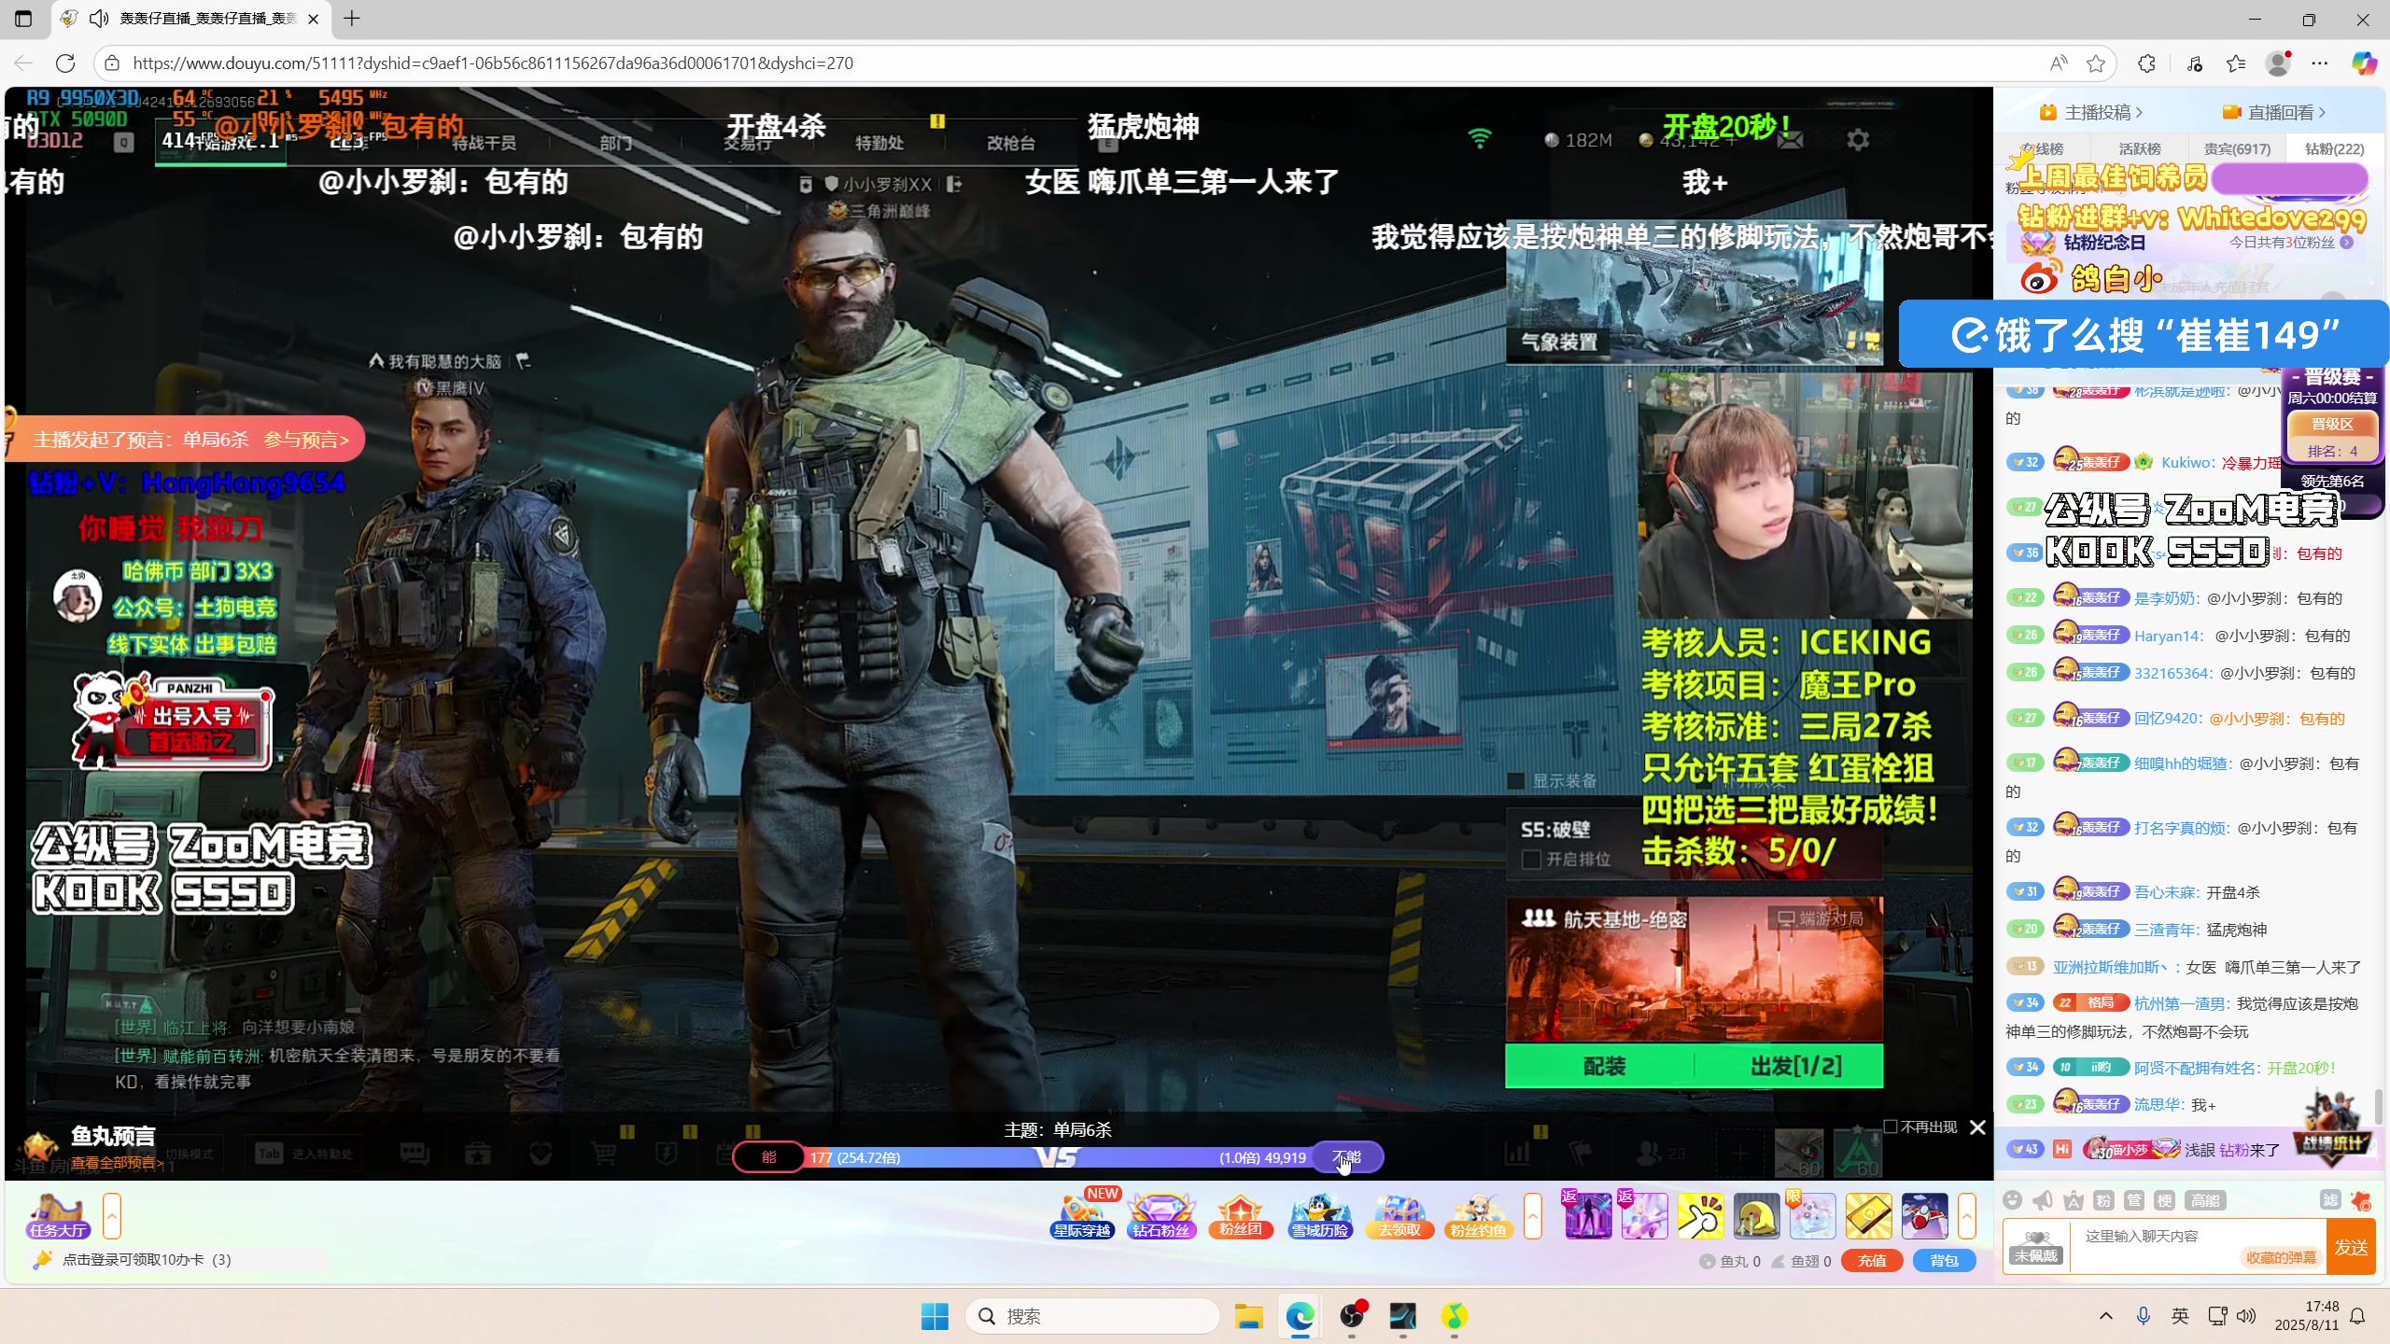This screenshot has width=2390, height=1344.
Task: Click 查看全部预言 link
Action: [117, 1163]
